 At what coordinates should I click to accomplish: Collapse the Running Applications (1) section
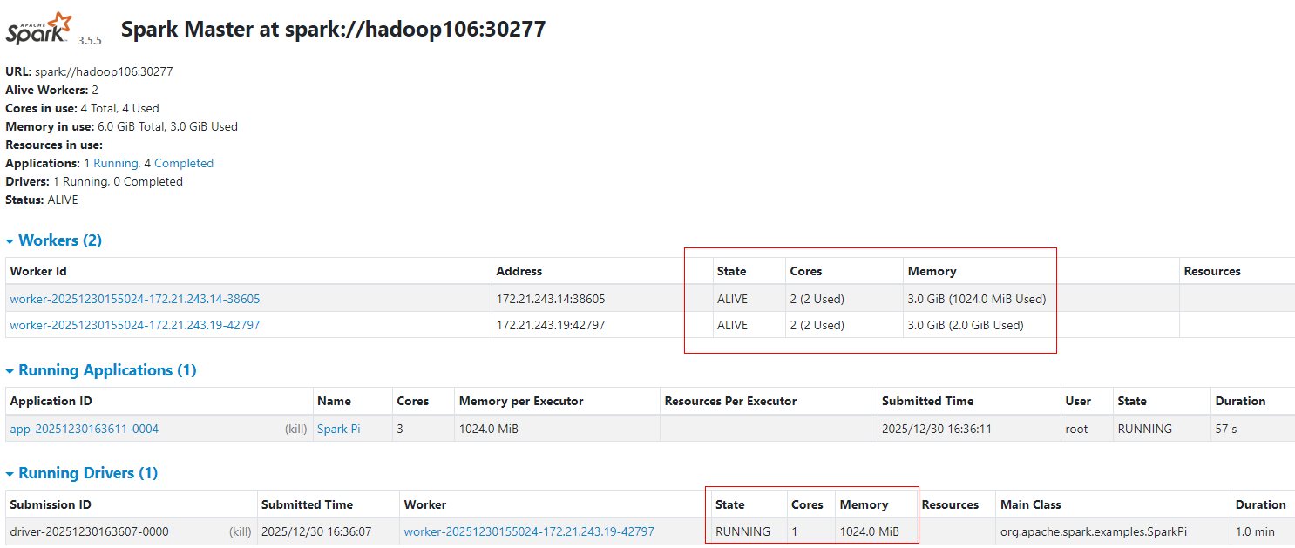[101, 370]
